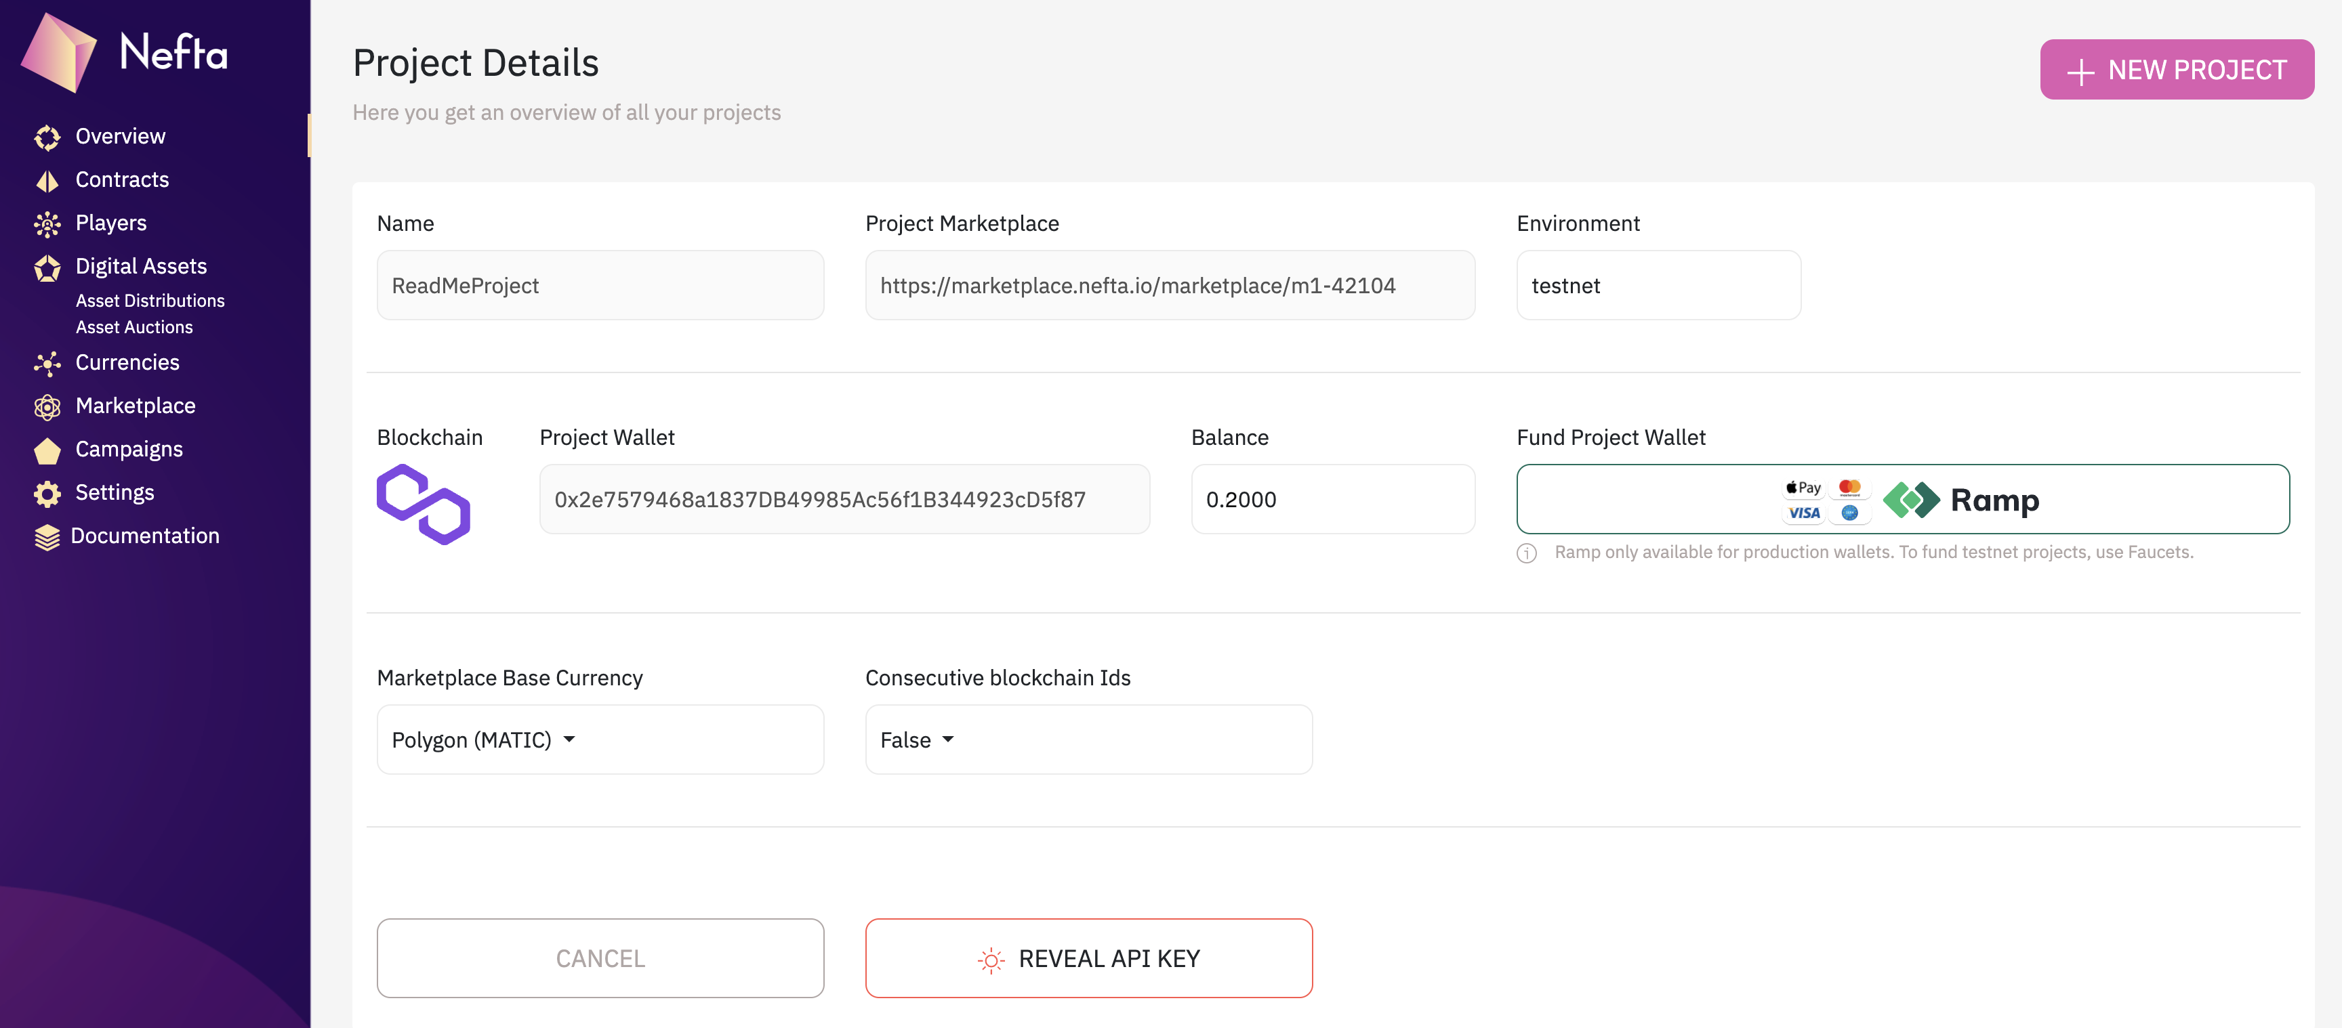This screenshot has width=2342, height=1028.
Task: Click the Digital Assets star icon
Action: click(x=47, y=267)
